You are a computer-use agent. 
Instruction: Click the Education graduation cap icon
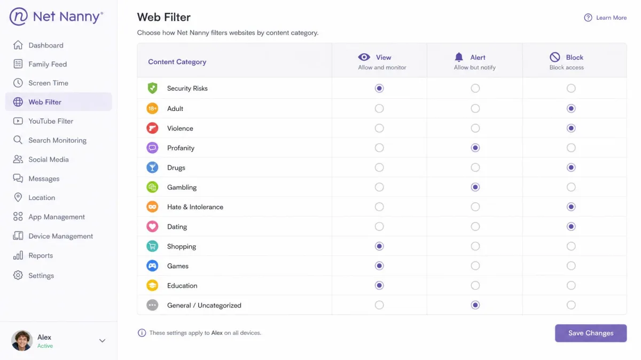click(x=152, y=285)
